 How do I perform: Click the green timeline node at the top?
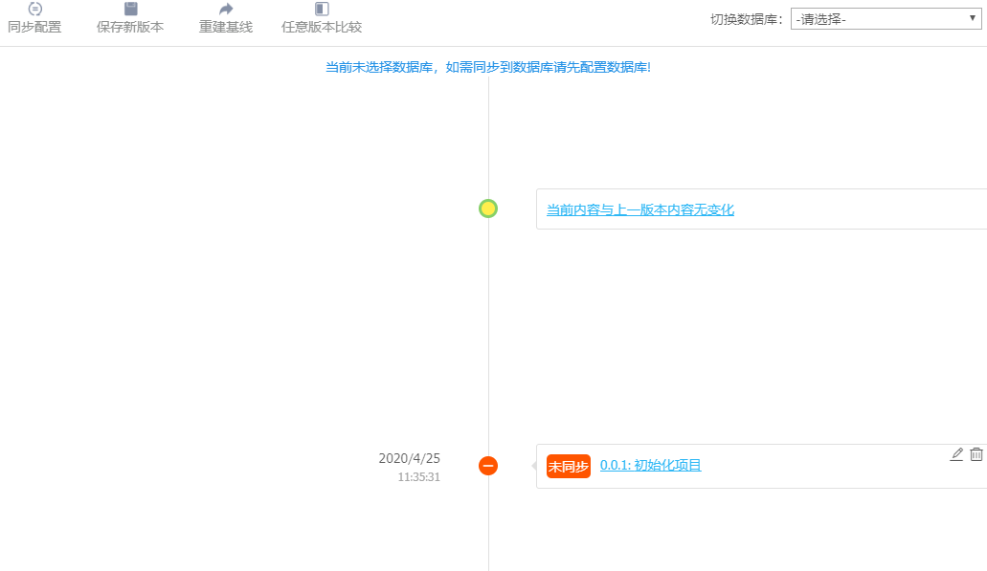488,208
